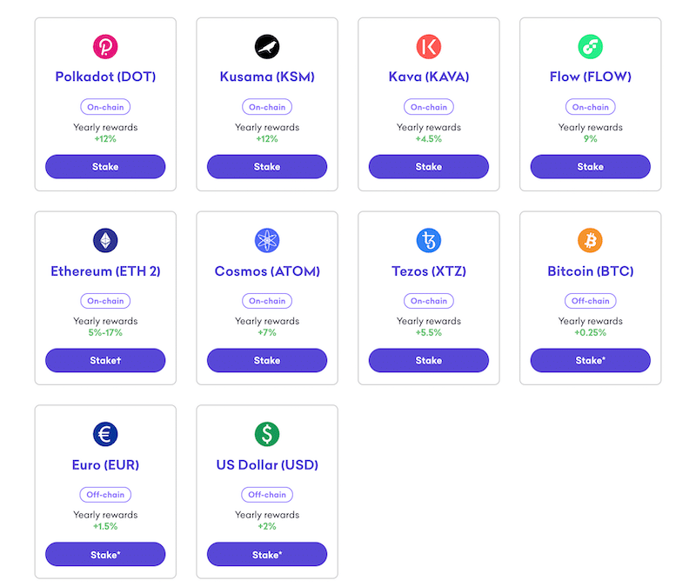The height and width of the screenshot is (587, 696).
Task: Stake Polkadot with its Stake button
Action: 105,167
